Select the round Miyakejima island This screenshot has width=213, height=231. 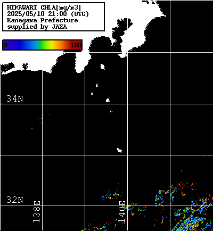pyautogui.click(x=108, y=100)
